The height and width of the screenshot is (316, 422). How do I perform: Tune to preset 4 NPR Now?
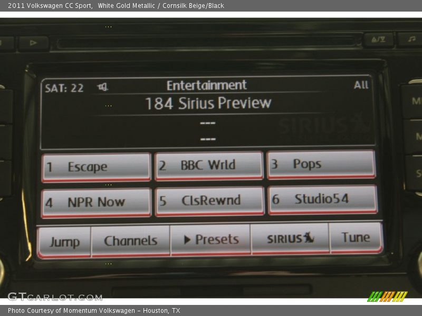click(x=97, y=203)
